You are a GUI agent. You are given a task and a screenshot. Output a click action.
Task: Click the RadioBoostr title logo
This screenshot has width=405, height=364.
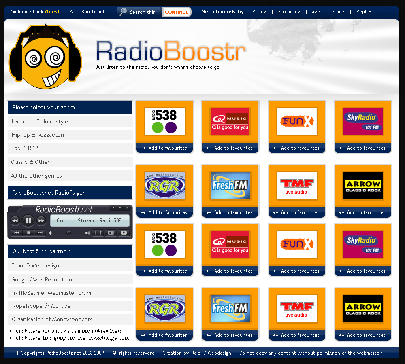tap(171, 51)
